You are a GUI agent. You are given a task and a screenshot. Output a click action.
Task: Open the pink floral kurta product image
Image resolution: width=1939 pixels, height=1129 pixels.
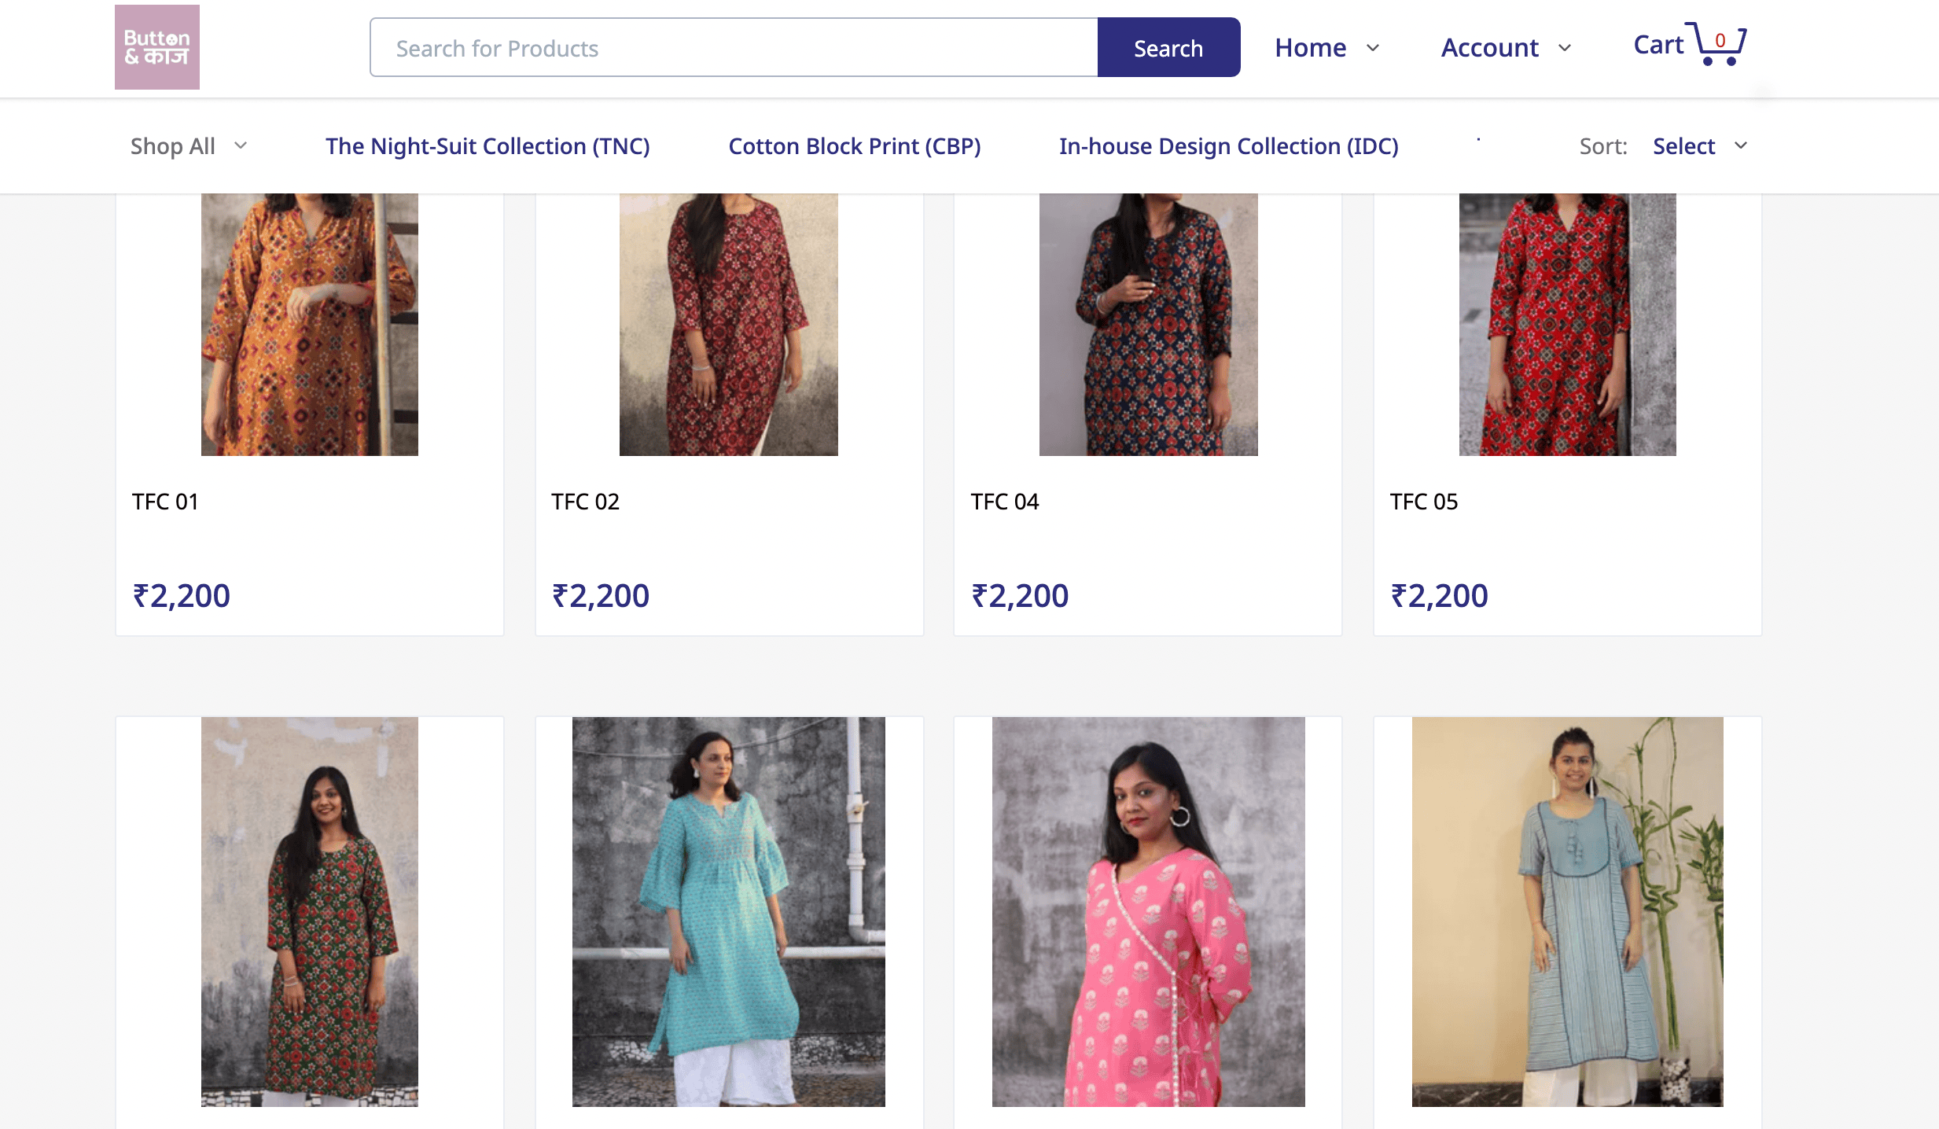1149,912
